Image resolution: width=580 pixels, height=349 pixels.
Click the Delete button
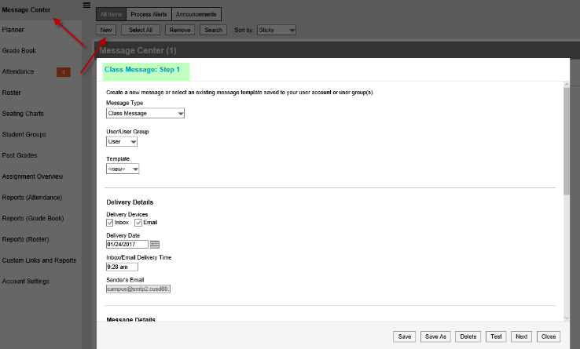tap(468, 336)
